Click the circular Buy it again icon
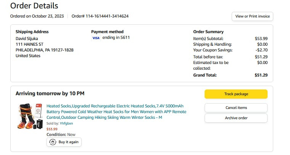This screenshot has height=155, width=290. pyautogui.click(x=53, y=142)
